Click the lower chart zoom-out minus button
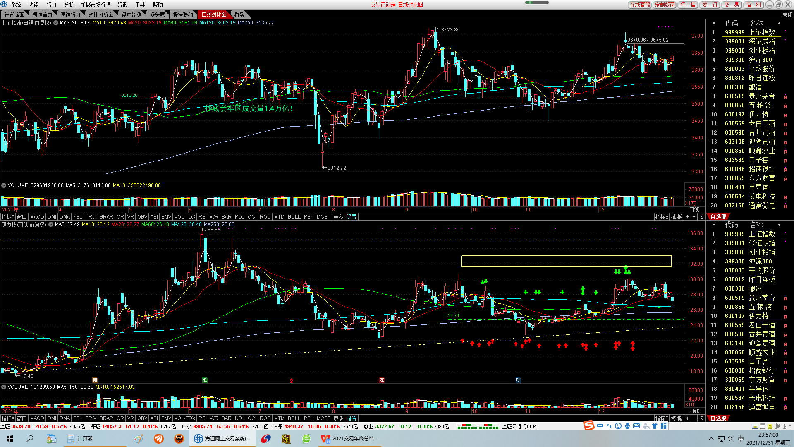The width and height of the screenshot is (794, 447). click(694, 418)
